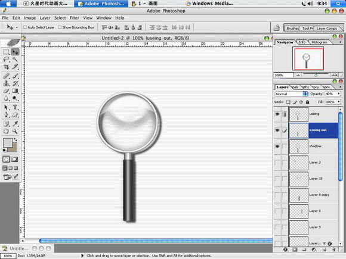Hide the useing layer
The image size is (346, 259).
tap(277, 114)
